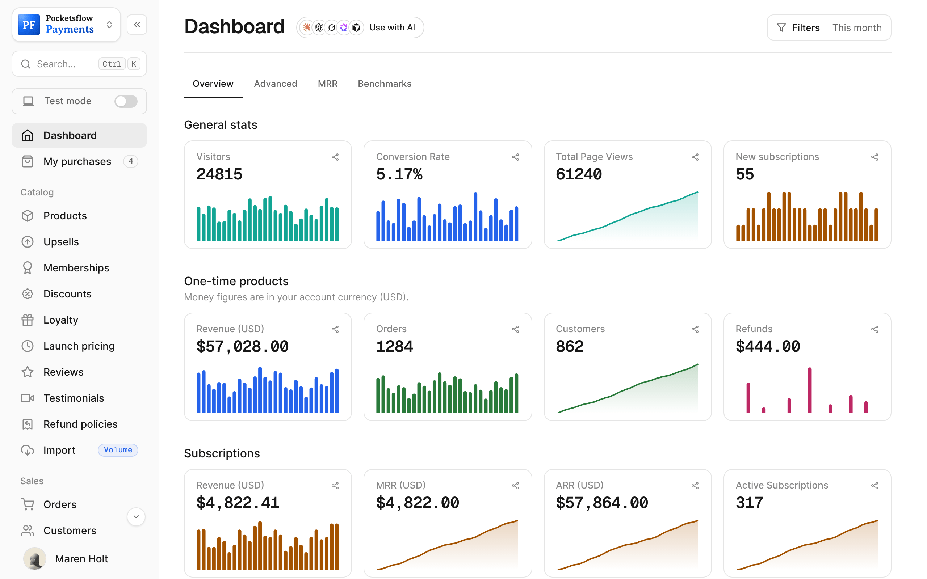Click the New subscriptions bar chart
The height and width of the screenshot is (579, 927).
807,216
